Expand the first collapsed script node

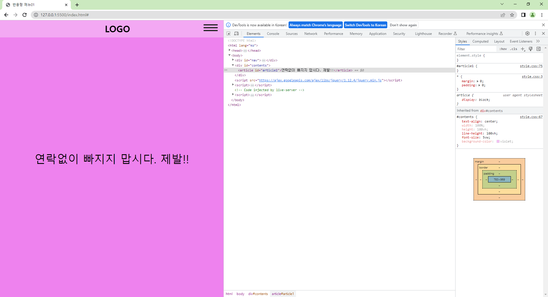pos(233,85)
